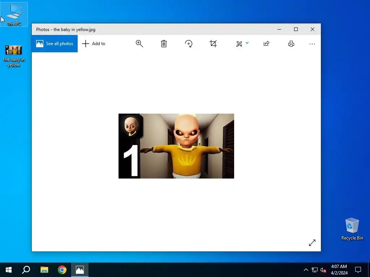Click the baby in yellow image
370x277 pixels.
(x=176, y=146)
